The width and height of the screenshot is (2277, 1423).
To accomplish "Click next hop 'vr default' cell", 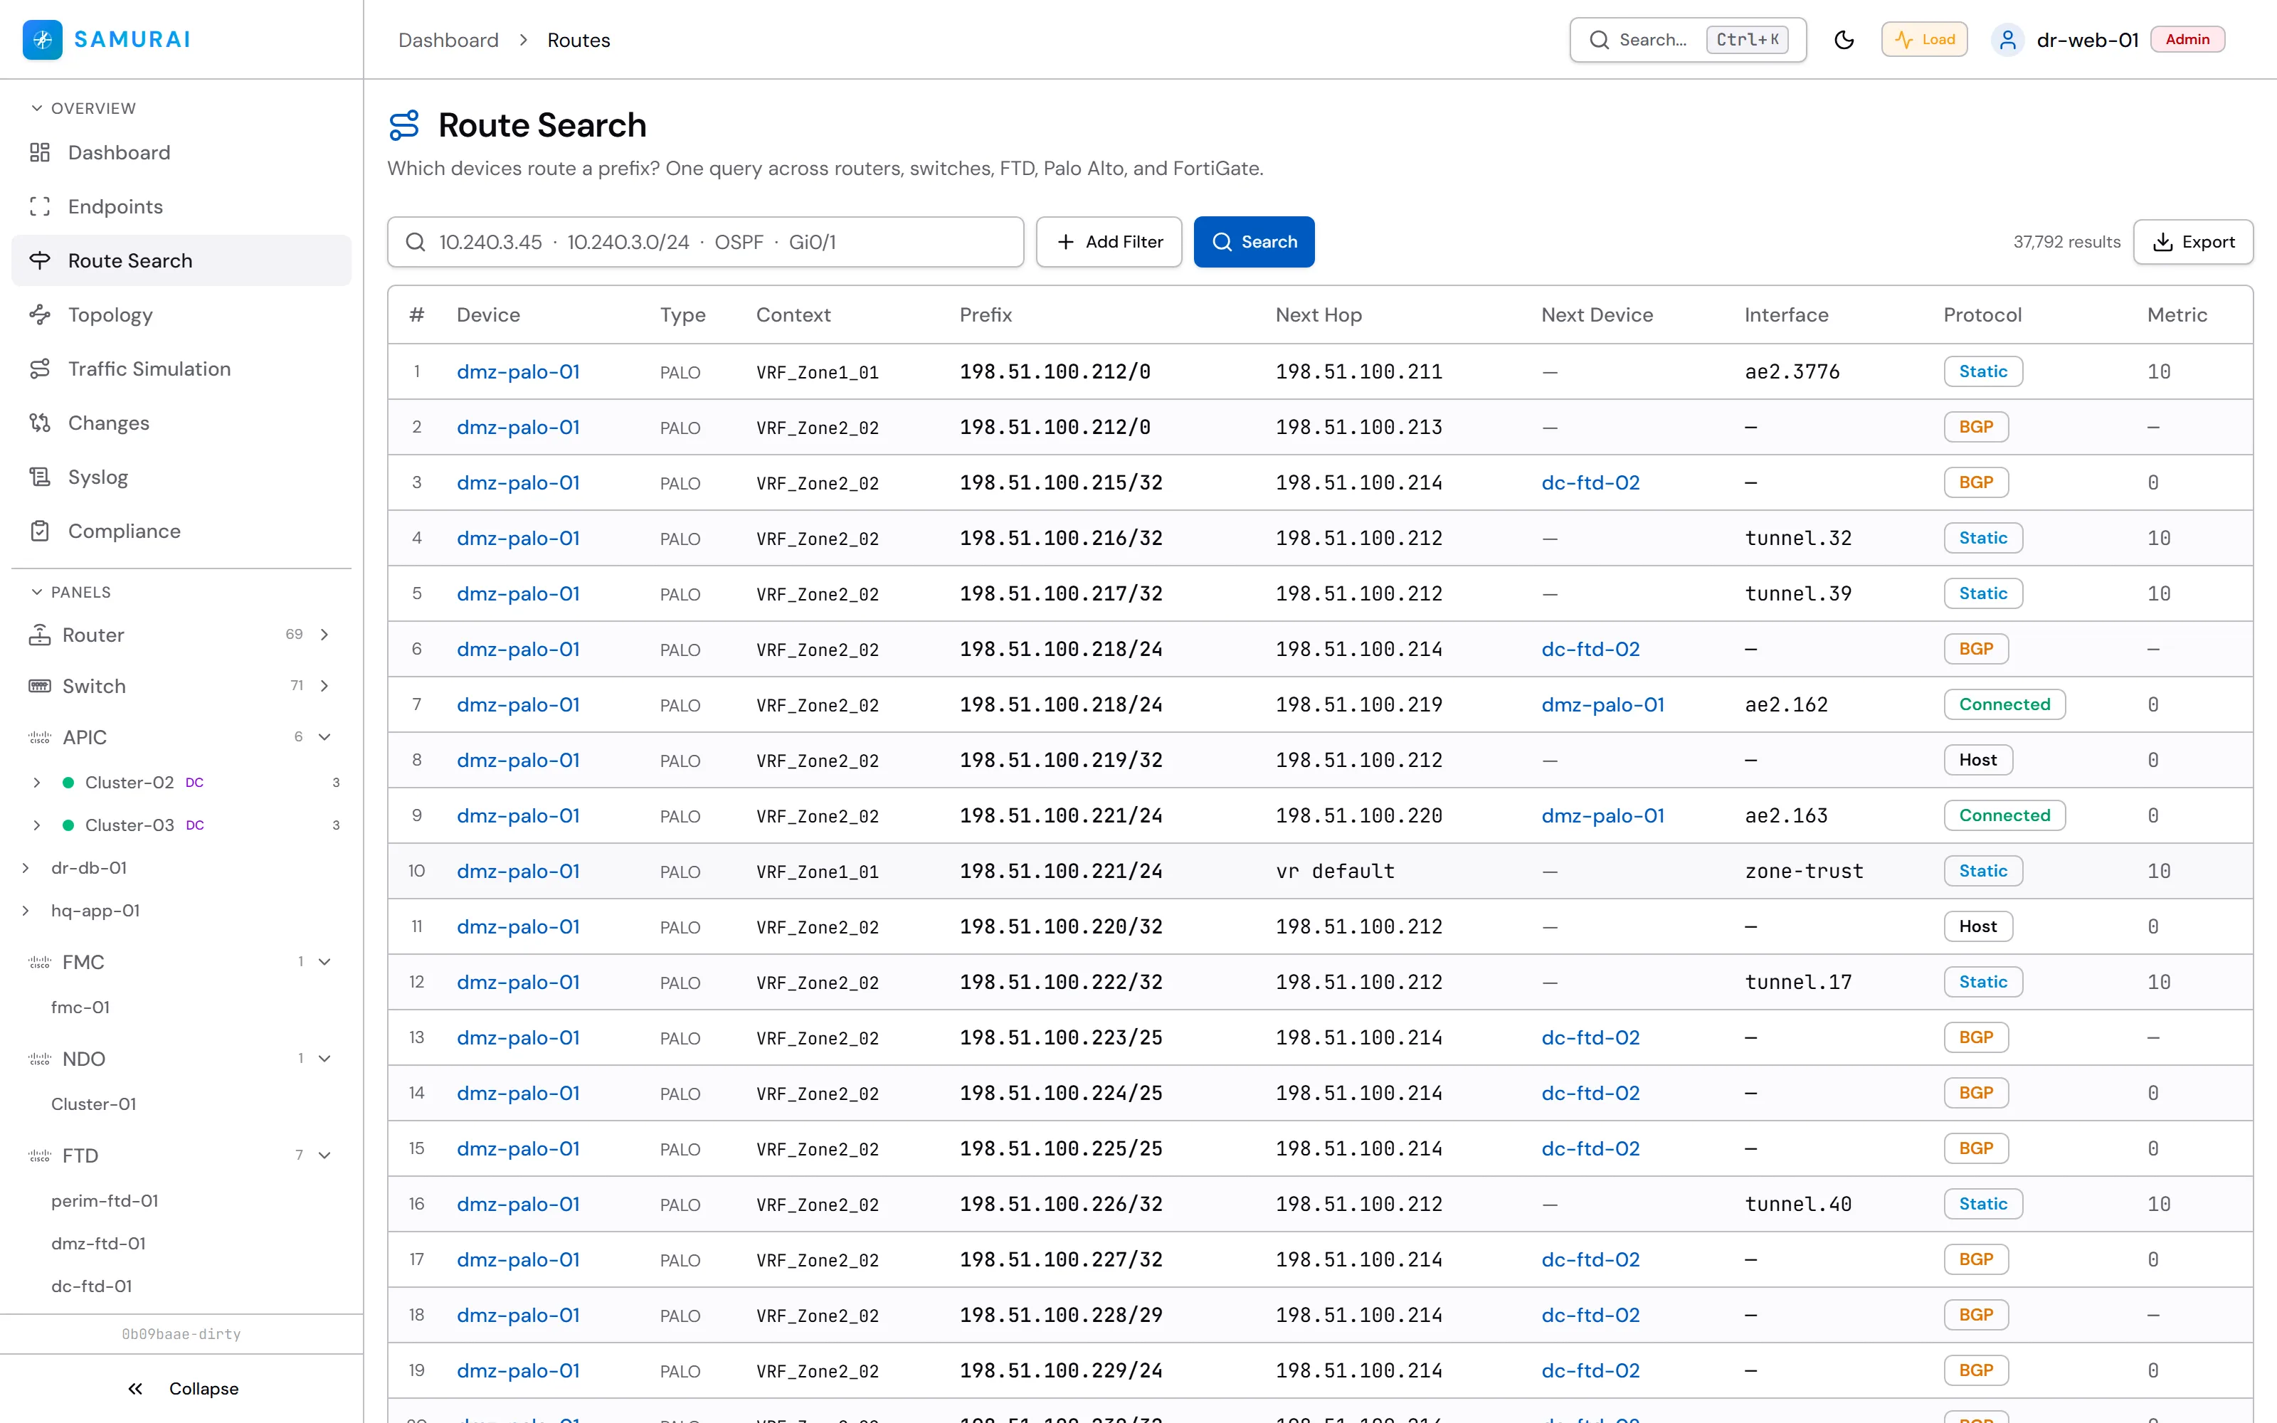I will [x=1334, y=872].
